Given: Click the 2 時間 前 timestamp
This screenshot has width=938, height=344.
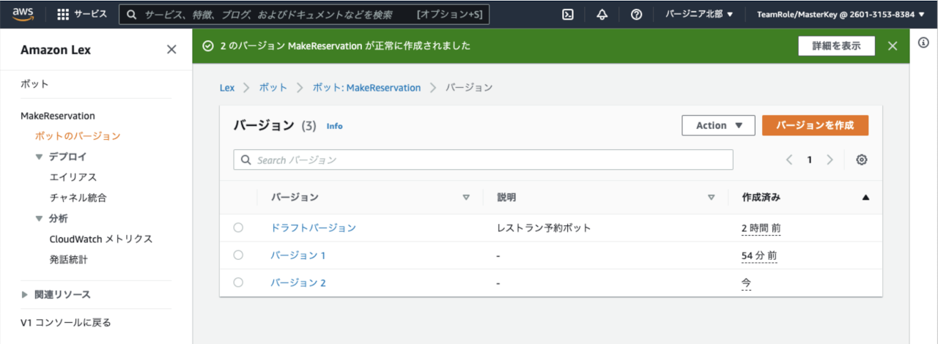Looking at the screenshot, I should pos(761,228).
